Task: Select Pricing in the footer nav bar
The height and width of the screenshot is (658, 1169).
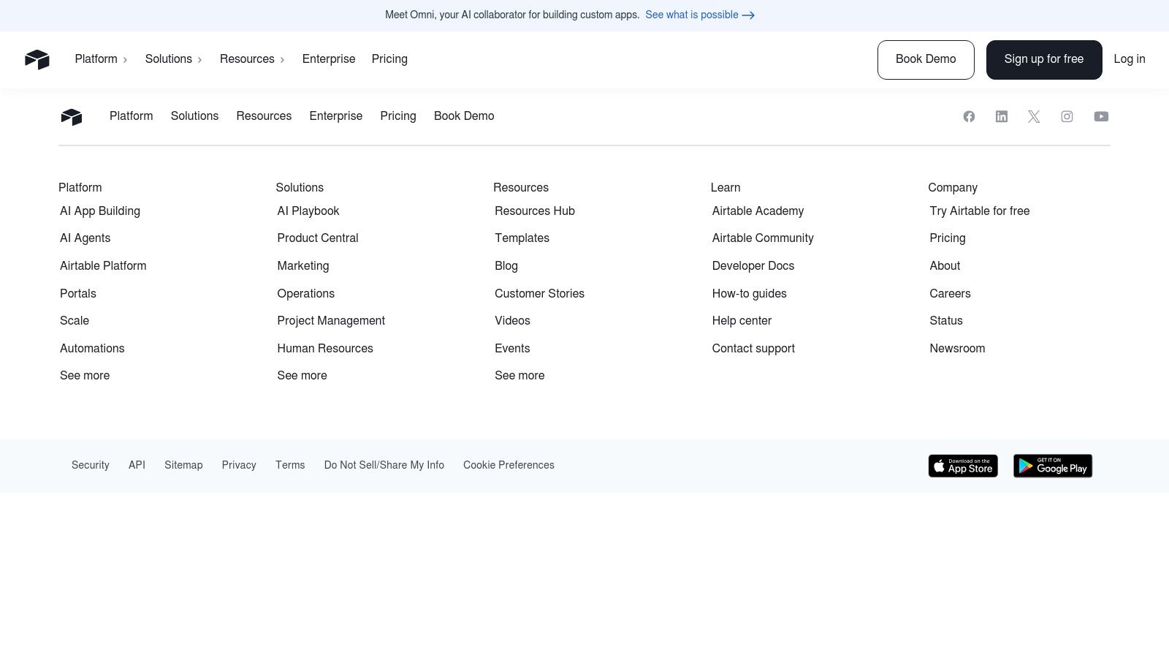Action: (398, 116)
